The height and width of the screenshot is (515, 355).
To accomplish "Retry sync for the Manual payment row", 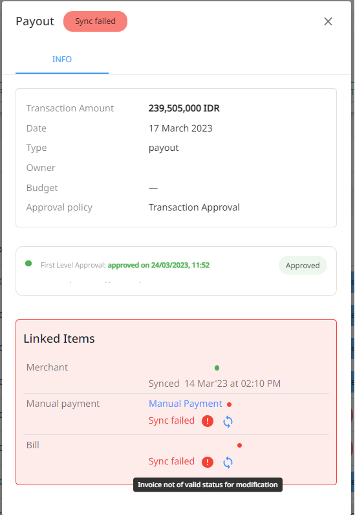I will 228,422.
